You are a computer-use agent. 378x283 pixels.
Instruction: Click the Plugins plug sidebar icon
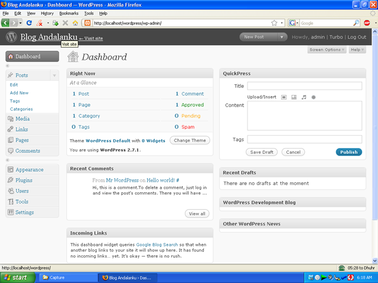pos(11,180)
